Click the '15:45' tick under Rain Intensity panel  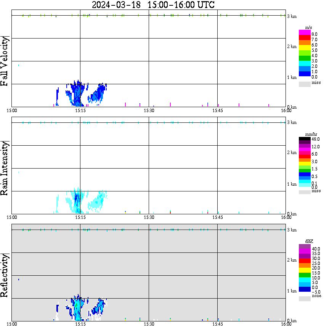pyautogui.click(x=218, y=217)
